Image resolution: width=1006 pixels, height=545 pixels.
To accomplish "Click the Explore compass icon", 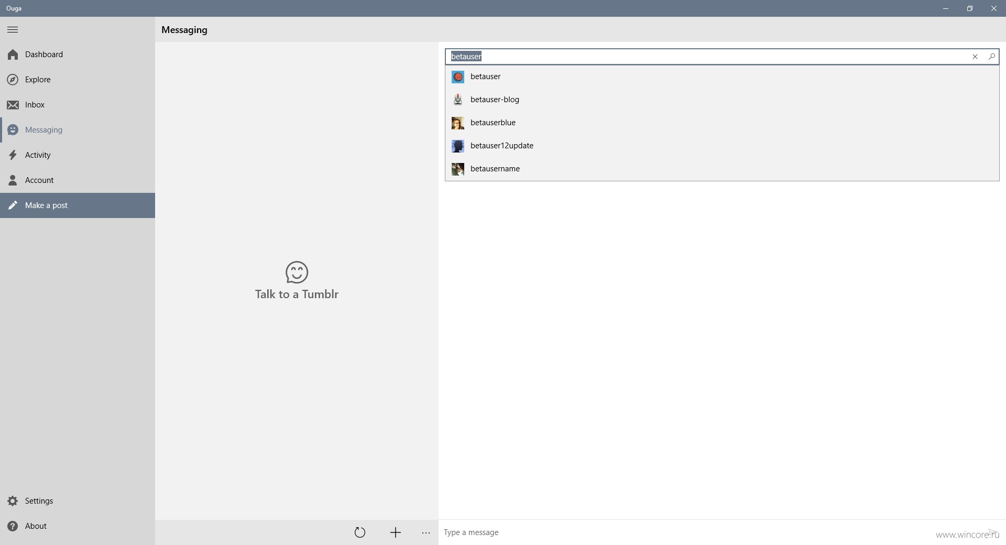I will coord(13,80).
